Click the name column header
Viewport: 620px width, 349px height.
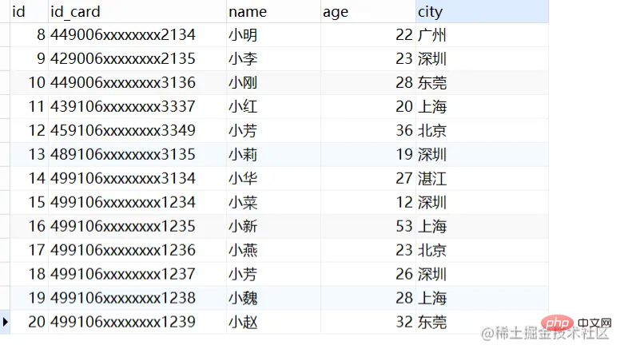click(273, 11)
